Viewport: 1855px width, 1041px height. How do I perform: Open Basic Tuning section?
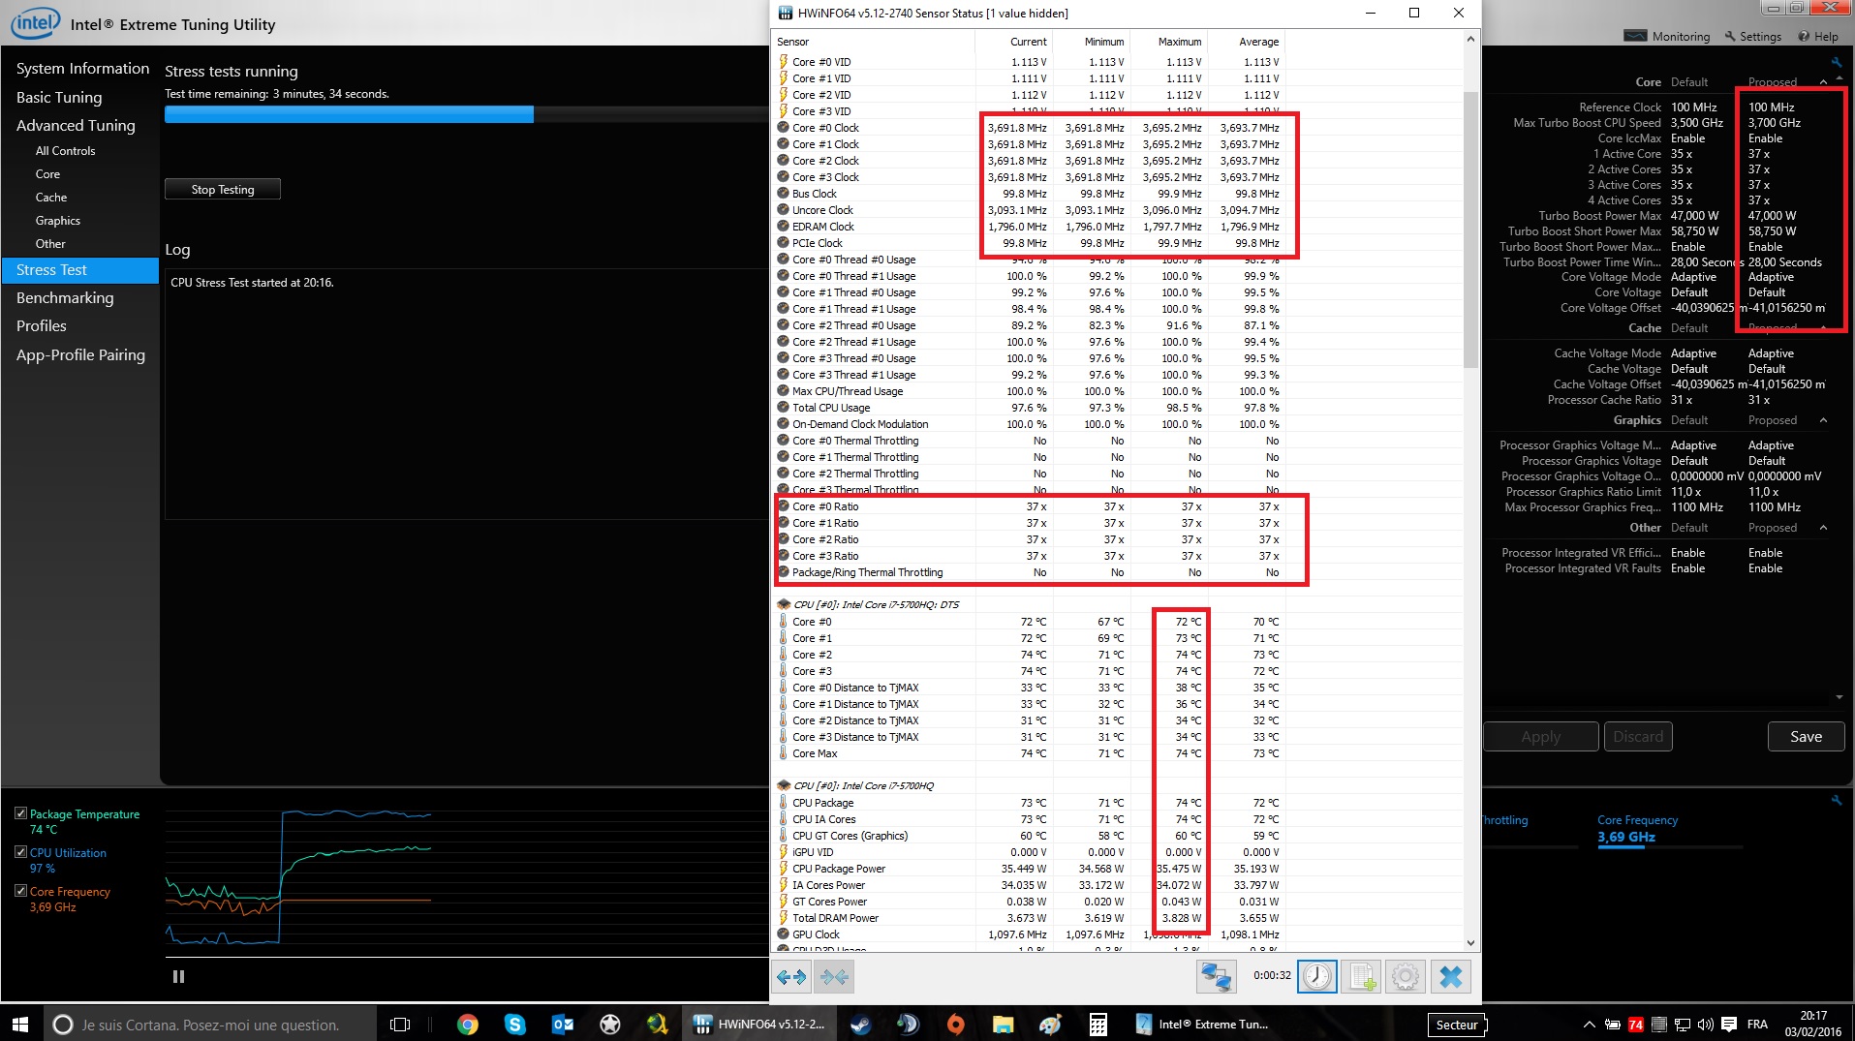click(59, 98)
